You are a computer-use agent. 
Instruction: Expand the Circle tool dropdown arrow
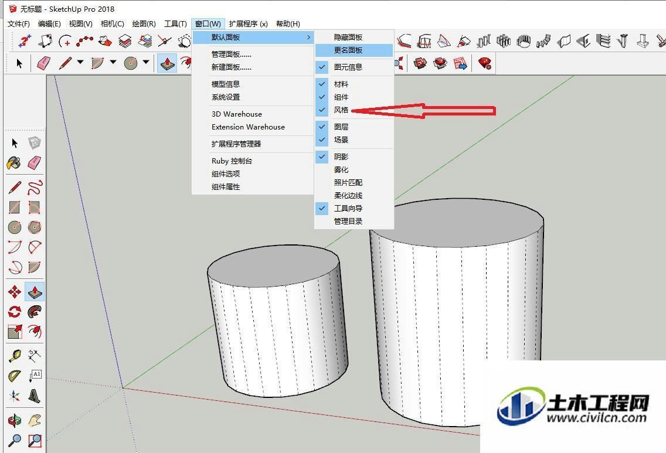click(x=146, y=62)
